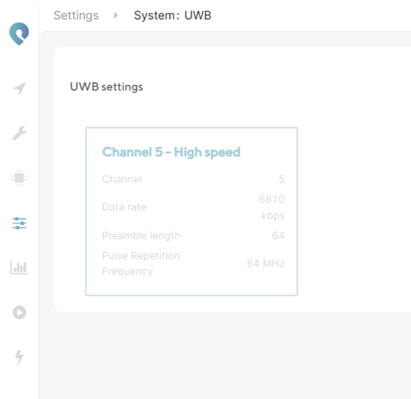Select the Channel 5 – High speed card
The width and height of the screenshot is (411, 399).
point(191,212)
